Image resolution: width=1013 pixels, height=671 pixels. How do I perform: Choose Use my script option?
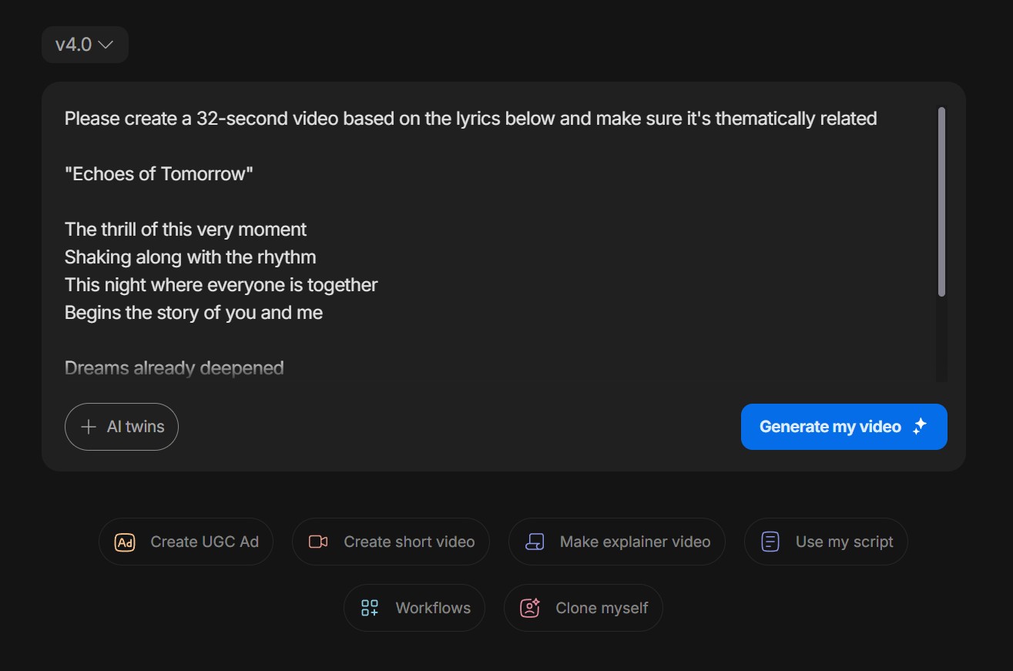tap(826, 542)
